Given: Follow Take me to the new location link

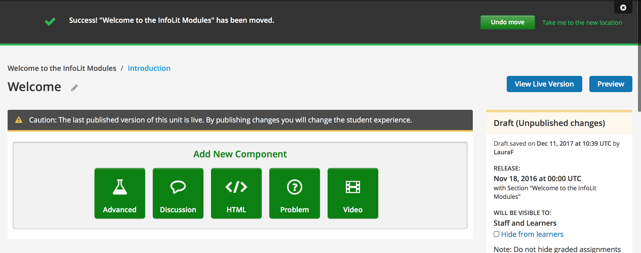Looking at the screenshot, I should pos(582,23).
